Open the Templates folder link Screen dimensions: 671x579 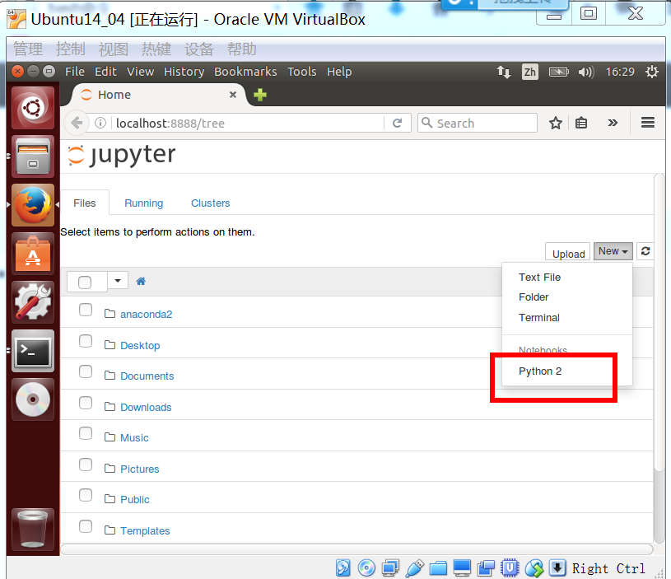[x=145, y=531]
